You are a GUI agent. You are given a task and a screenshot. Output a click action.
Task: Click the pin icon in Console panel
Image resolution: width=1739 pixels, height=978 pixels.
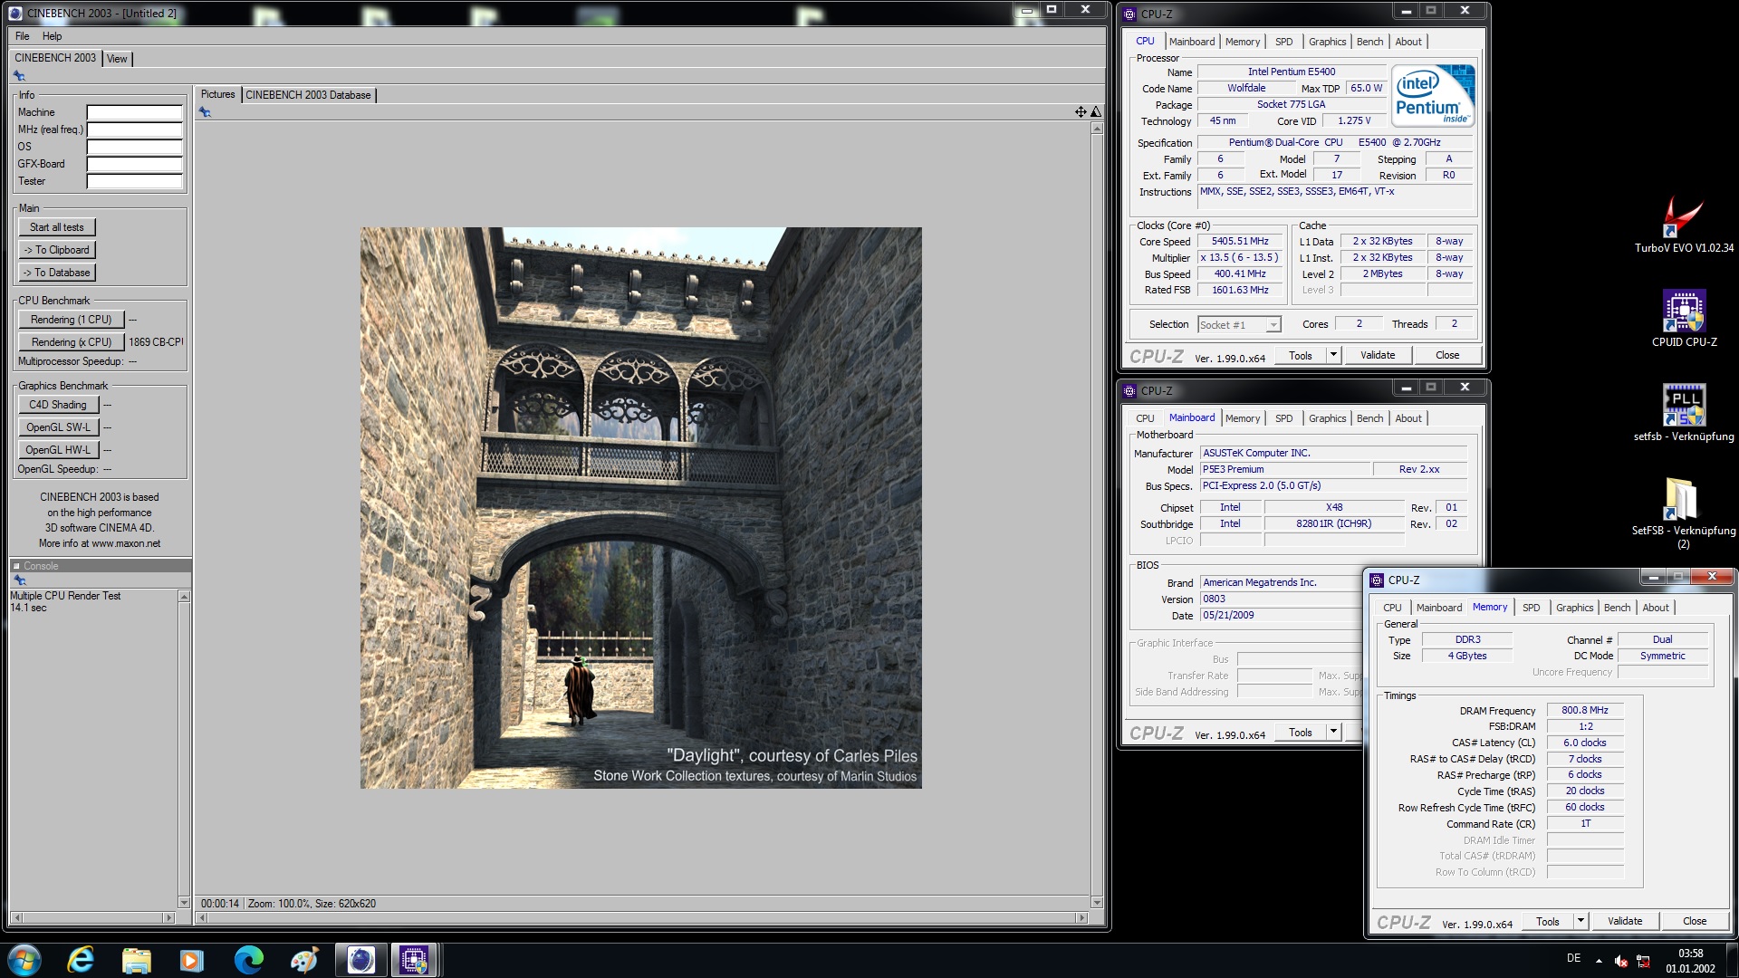(19, 580)
